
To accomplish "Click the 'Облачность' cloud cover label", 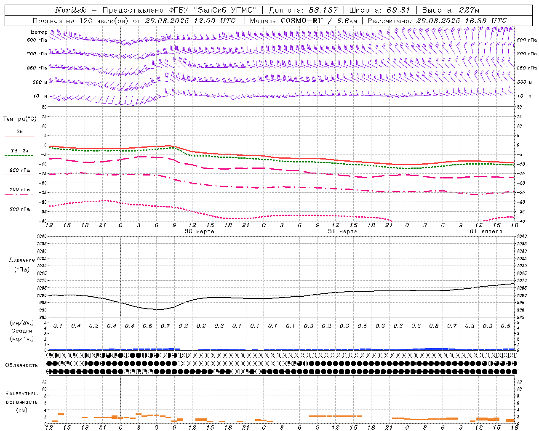I will pos(21,365).
